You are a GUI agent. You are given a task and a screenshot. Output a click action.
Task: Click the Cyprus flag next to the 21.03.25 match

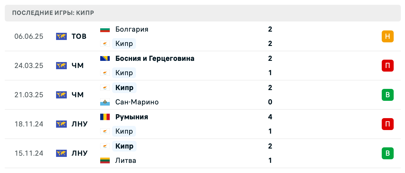tap(105, 88)
